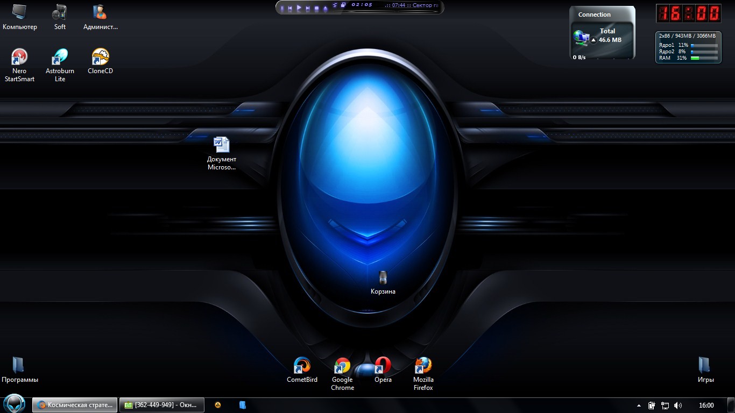Click pause in the music player widget

282,8
